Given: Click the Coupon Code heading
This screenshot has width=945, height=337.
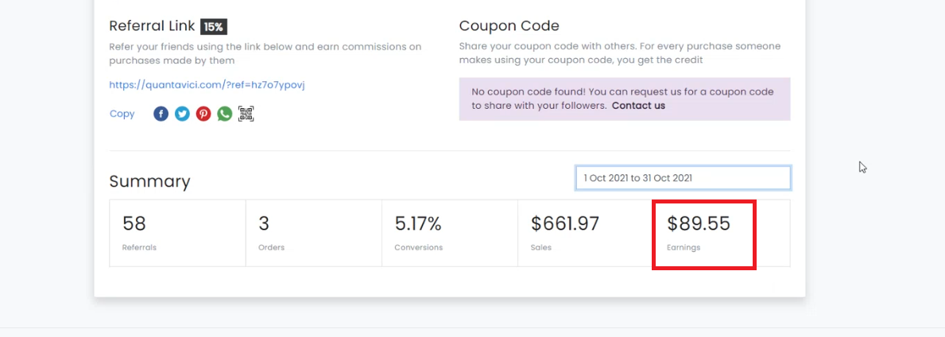Looking at the screenshot, I should [509, 26].
